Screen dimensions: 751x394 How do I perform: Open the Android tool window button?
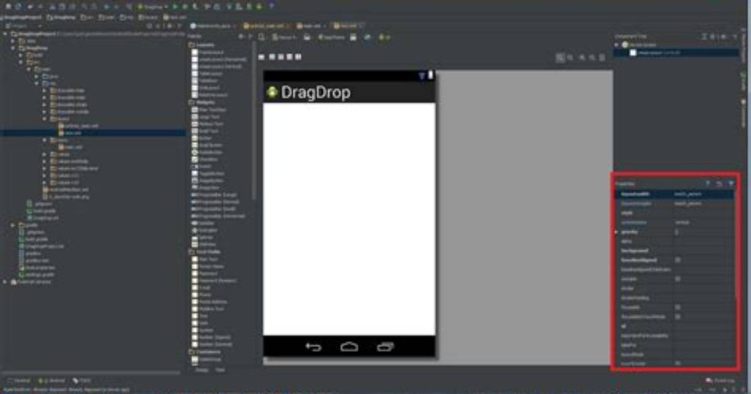(51, 381)
